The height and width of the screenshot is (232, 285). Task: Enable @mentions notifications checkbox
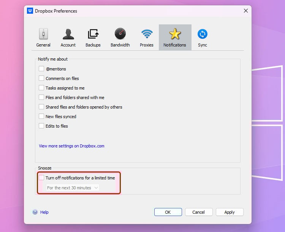(41, 69)
